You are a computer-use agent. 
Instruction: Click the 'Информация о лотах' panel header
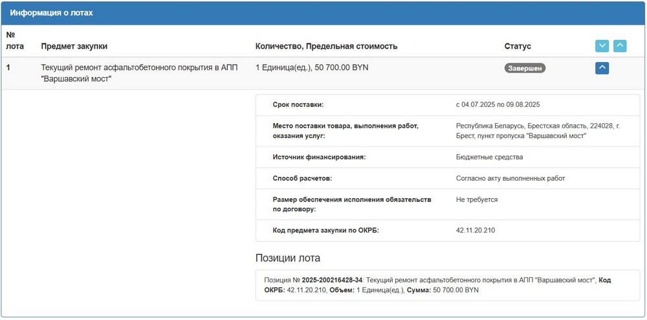(x=51, y=13)
